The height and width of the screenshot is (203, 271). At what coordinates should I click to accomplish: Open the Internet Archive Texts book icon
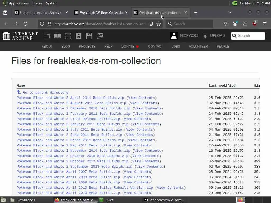point(57,36)
